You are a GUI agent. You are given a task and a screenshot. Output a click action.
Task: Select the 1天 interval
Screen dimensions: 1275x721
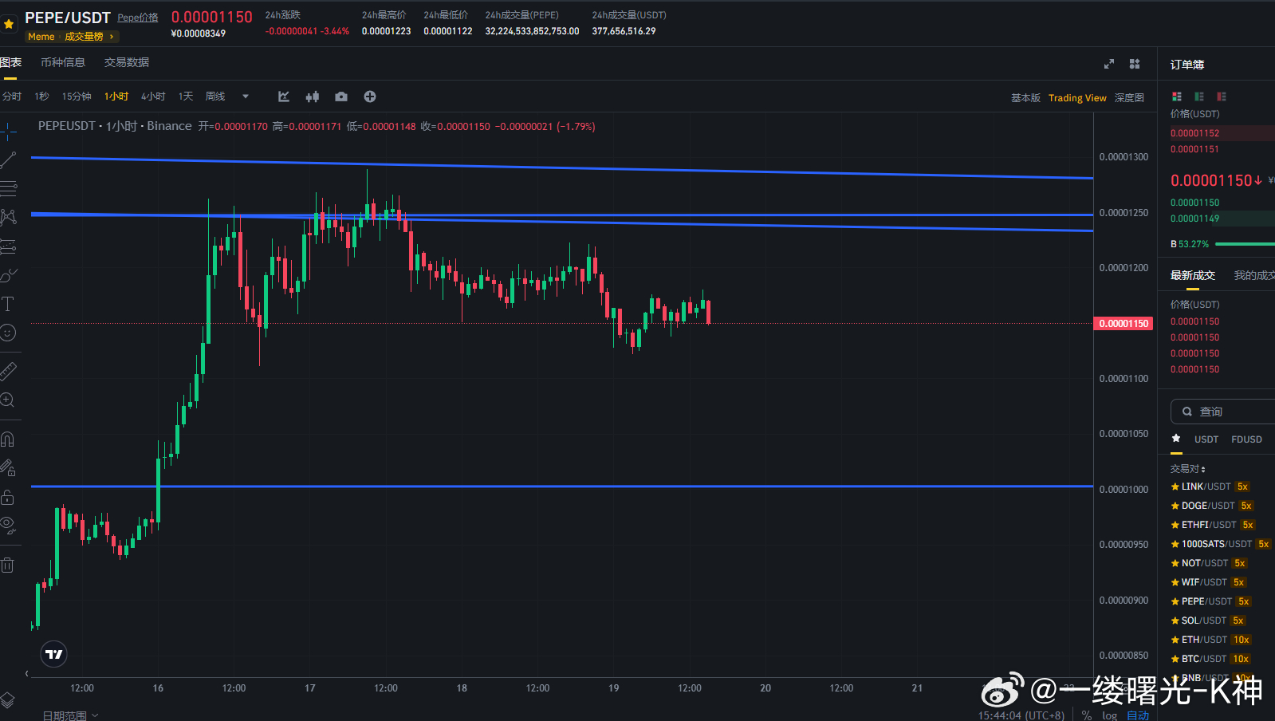point(186,97)
